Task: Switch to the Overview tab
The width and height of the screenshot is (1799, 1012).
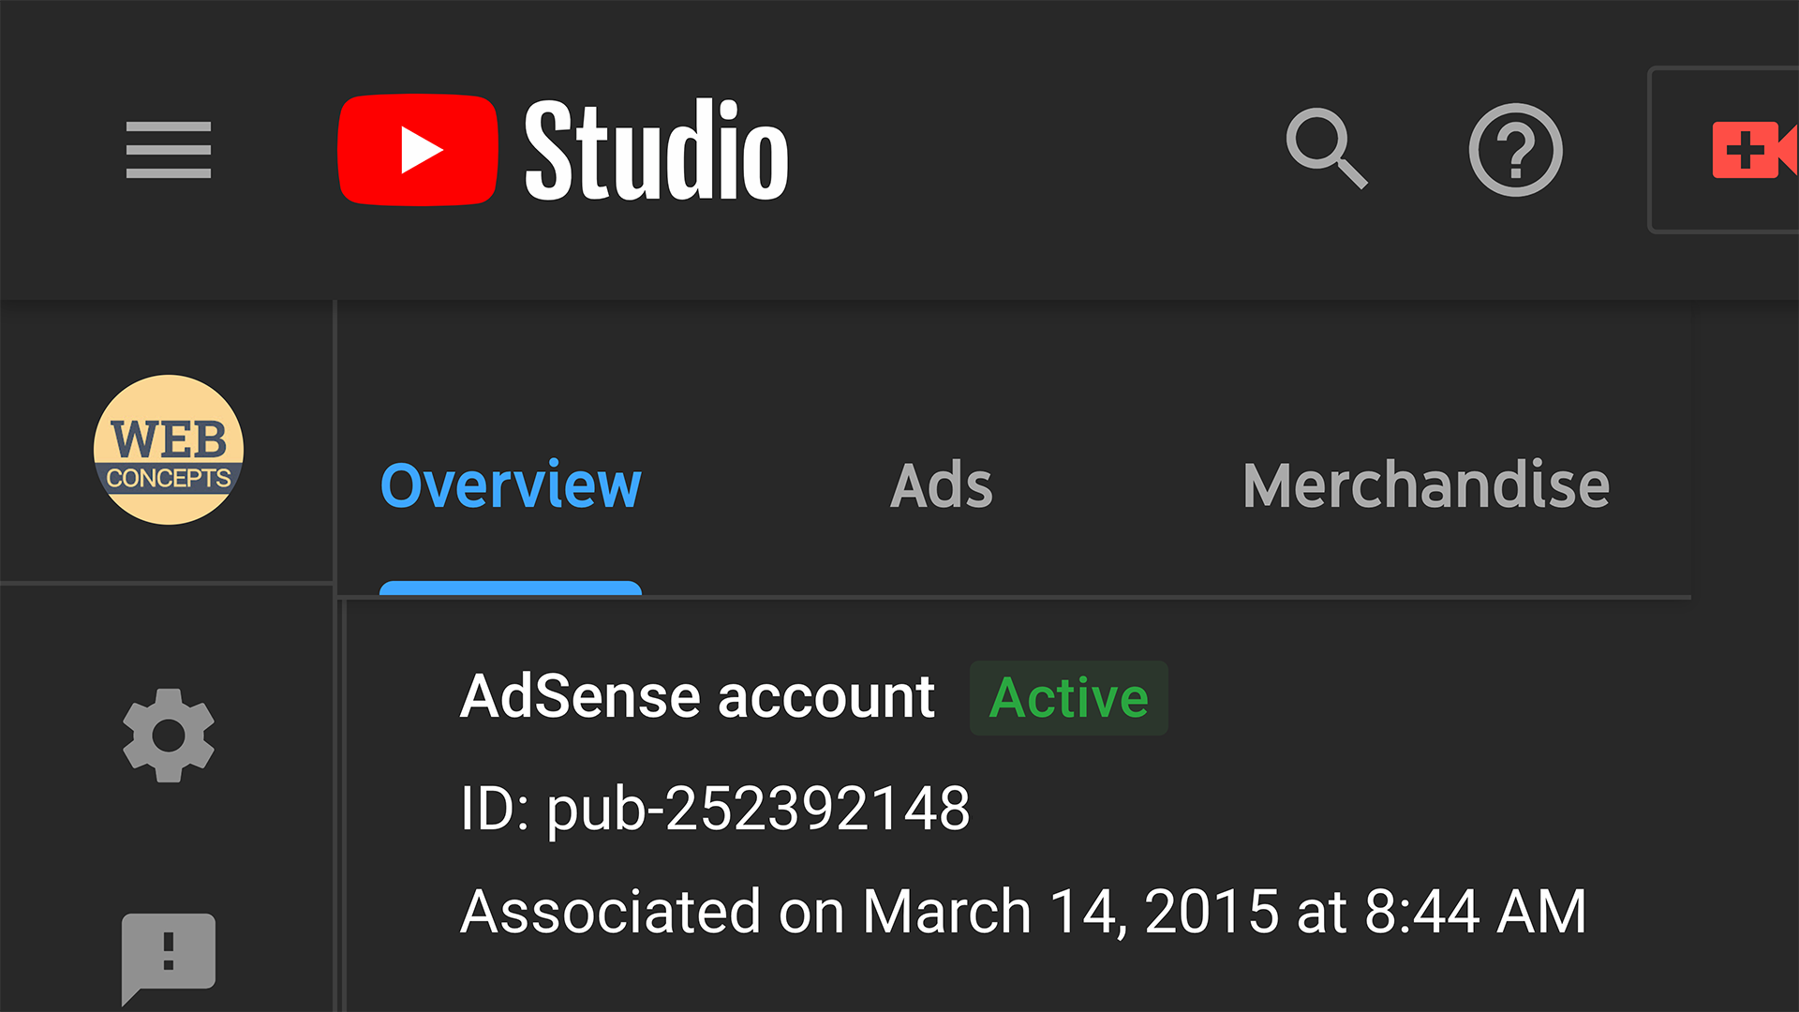Action: coord(511,485)
